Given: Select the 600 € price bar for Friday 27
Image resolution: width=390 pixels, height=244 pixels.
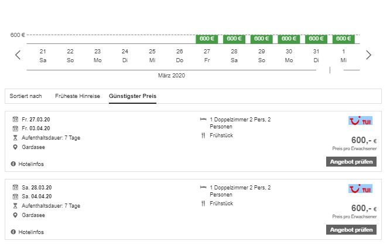Looking at the screenshot, I should coord(207,39).
